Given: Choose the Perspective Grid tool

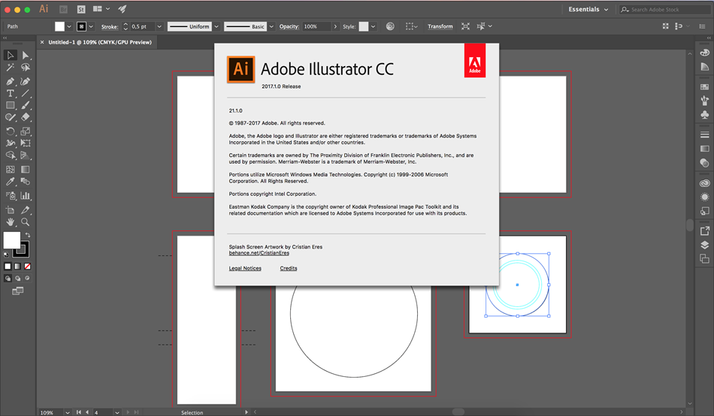Looking at the screenshot, I should tap(26, 155).
